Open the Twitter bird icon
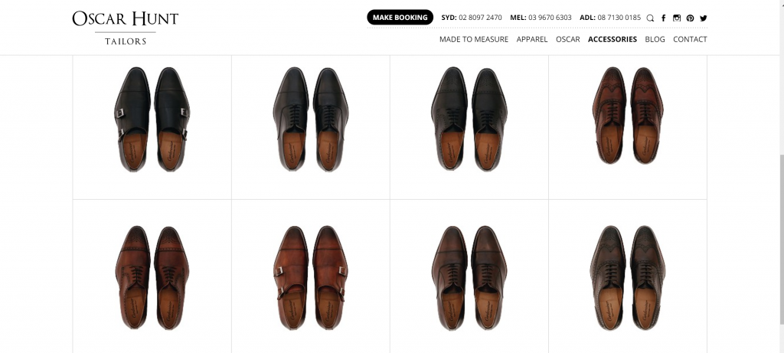The image size is (784, 353). pyautogui.click(x=703, y=18)
